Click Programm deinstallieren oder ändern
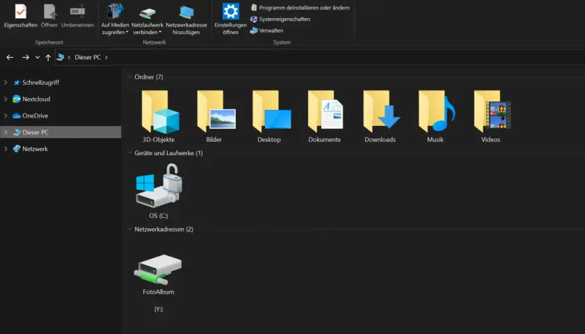Image resolution: width=585 pixels, height=334 pixels. pyautogui.click(x=300, y=8)
